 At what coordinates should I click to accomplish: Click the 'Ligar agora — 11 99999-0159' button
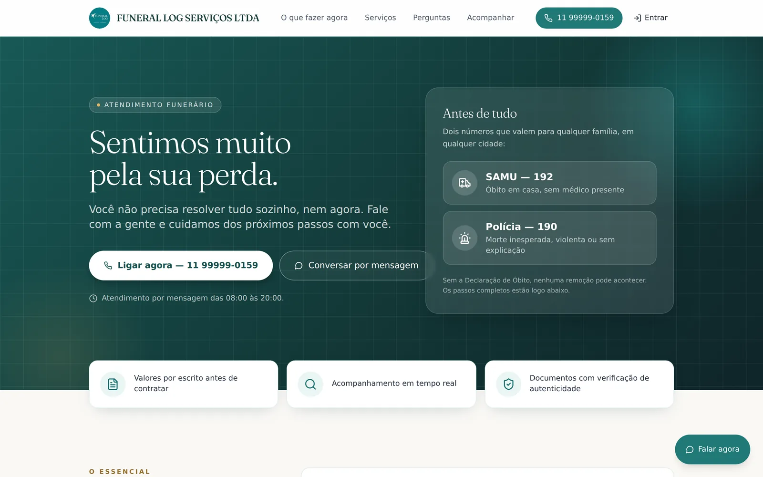[x=181, y=266]
